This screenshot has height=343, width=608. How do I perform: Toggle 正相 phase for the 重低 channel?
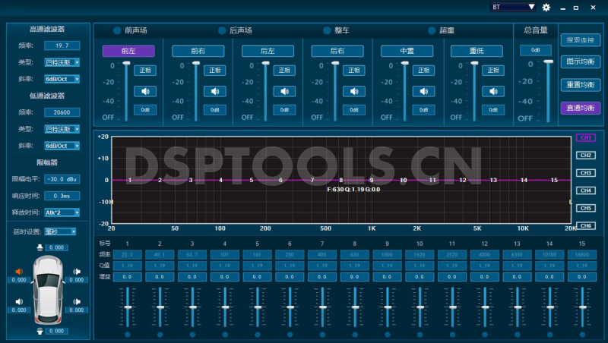pyautogui.click(x=493, y=70)
